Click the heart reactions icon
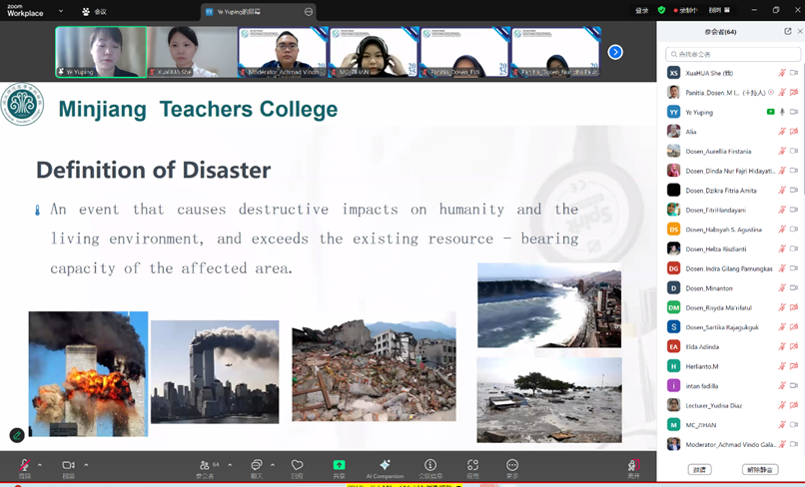The image size is (805, 487). [x=297, y=465]
